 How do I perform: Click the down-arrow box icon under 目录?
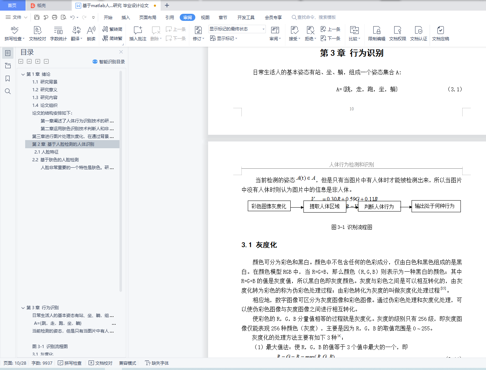coord(21,62)
